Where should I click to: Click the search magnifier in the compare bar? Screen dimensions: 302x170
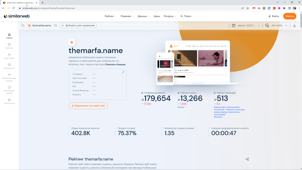(x=23, y=25)
